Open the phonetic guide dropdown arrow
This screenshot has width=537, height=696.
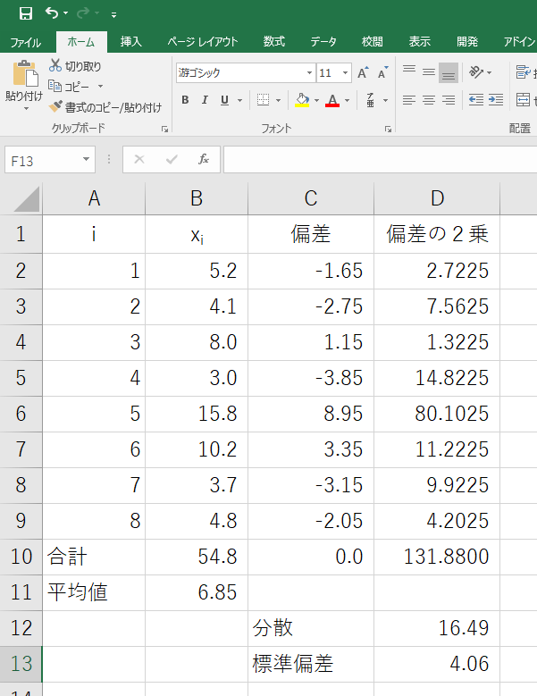coord(385,100)
